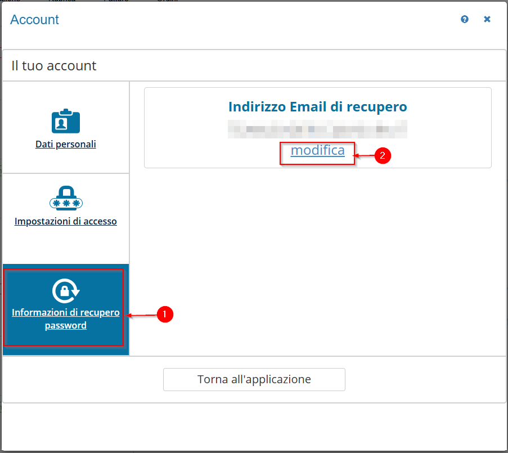This screenshot has height=453, width=508.
Task: Click the Account dialog title
Action: (x=34, y=20)
